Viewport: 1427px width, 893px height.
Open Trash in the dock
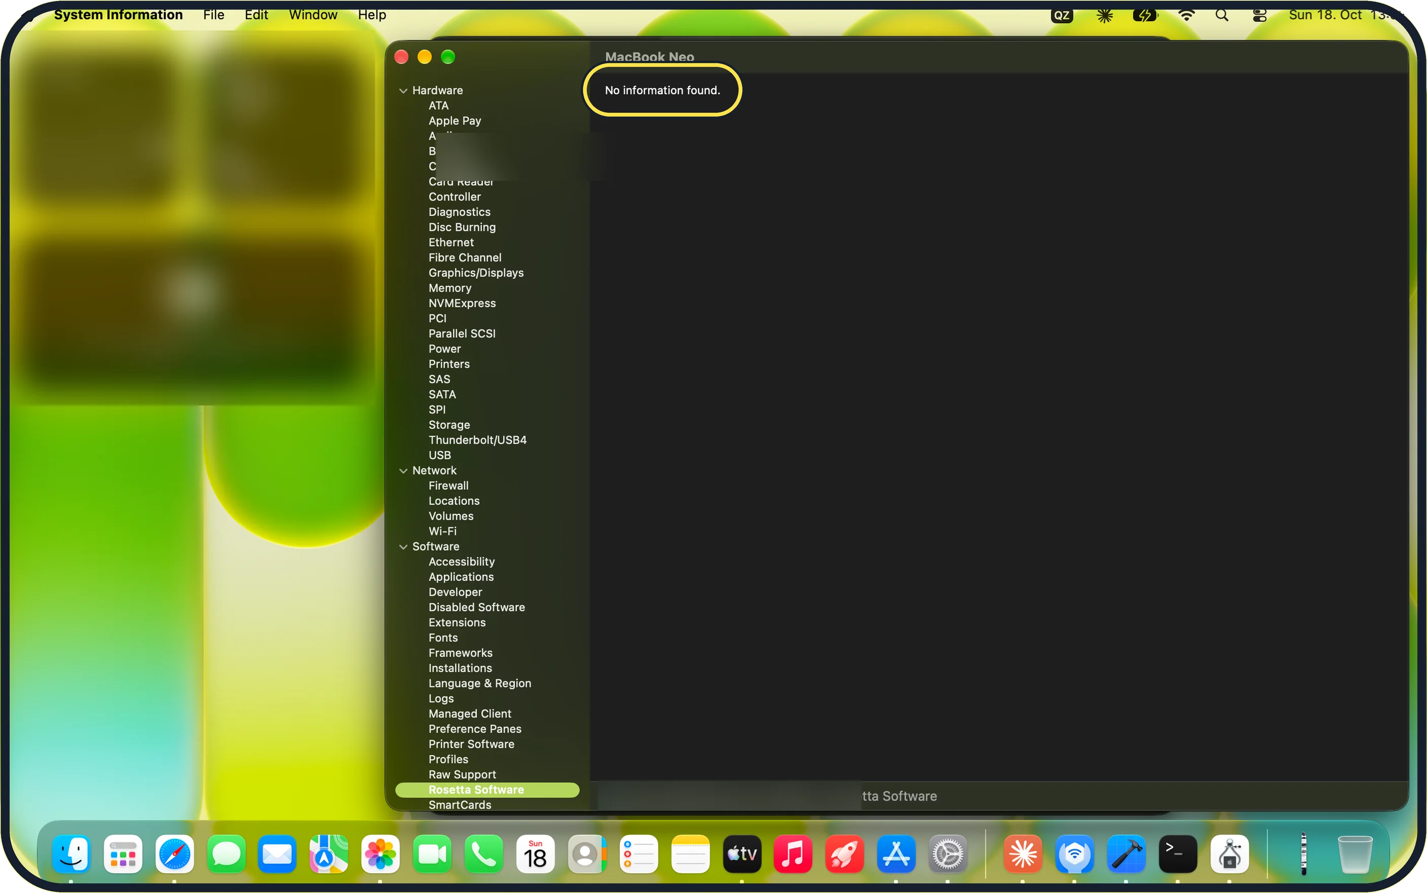pyautogui.click(x=1355, y=854)
